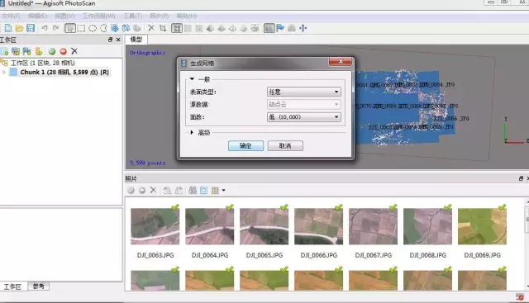Click the highlighted view mode icon in photos toolbar
Screen dimensions: 529x303
(204, 191)
